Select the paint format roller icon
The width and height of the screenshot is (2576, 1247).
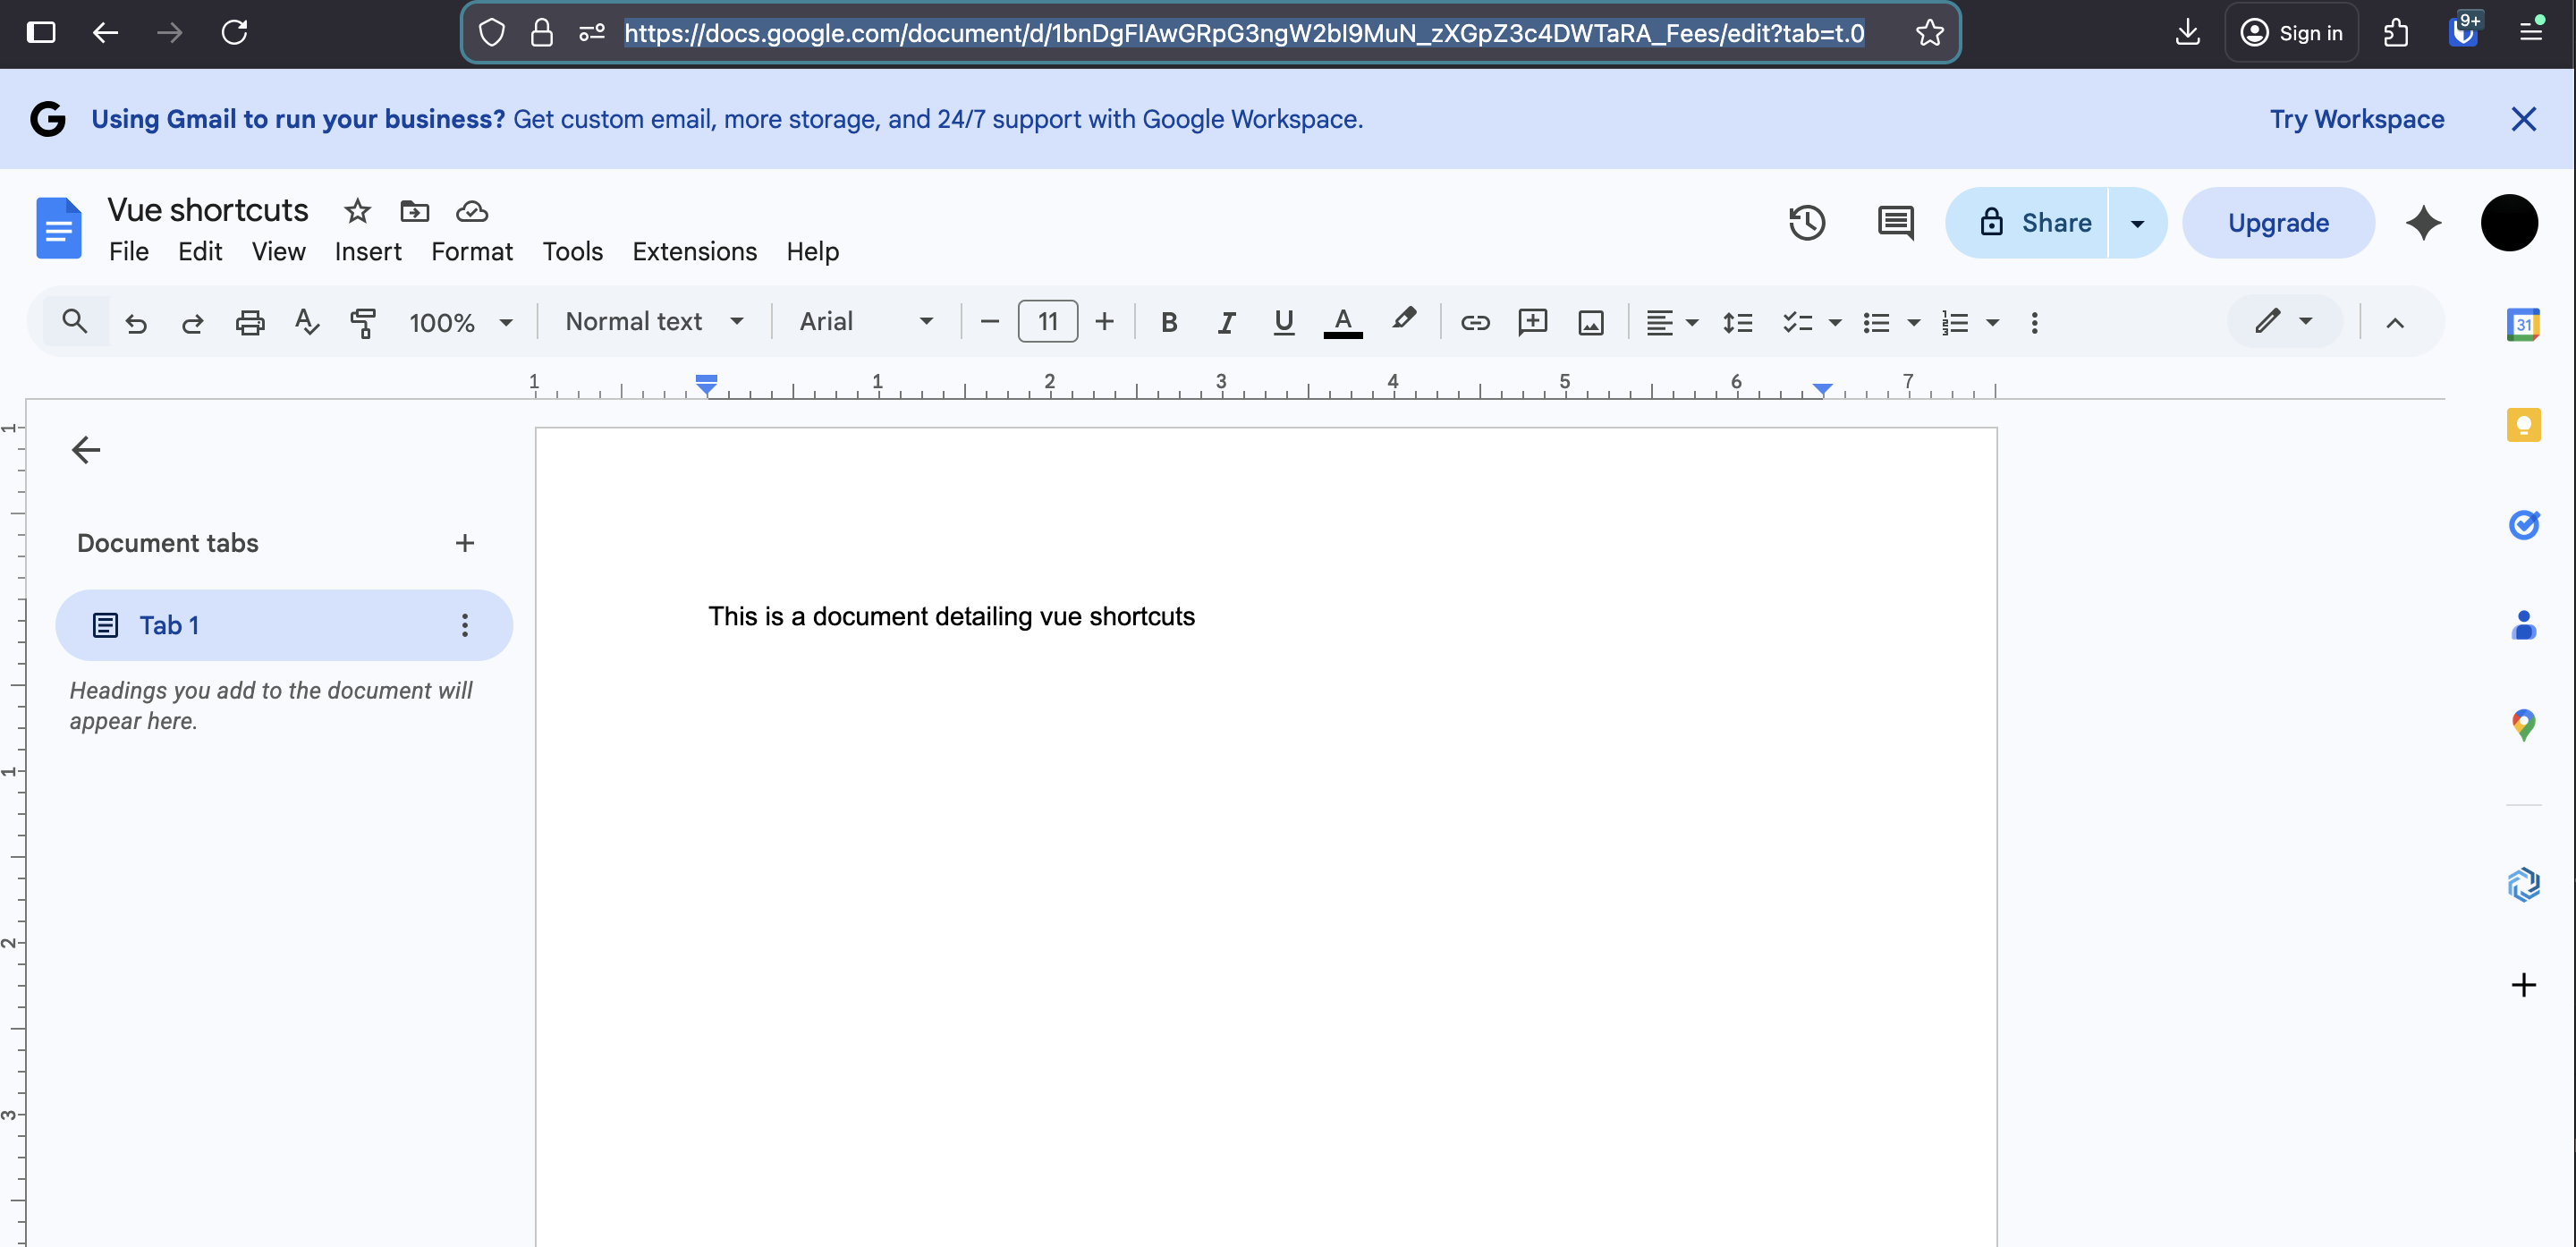(363, 322)
